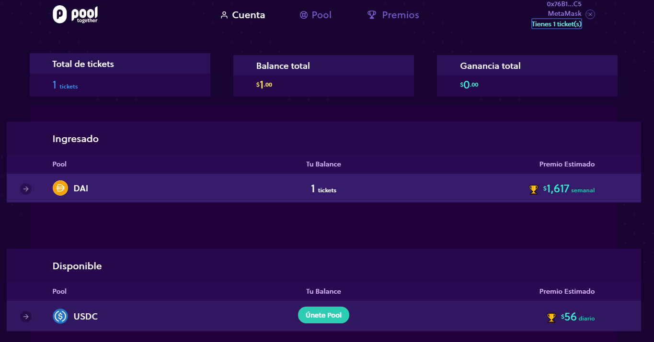
Task: Open DAI pool with its arrow icon
Action: point(26,189)
